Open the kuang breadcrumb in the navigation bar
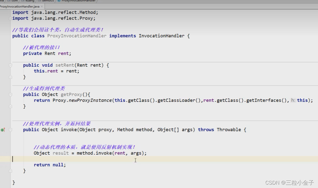This screenshot has width=318, height=188. 28,1
